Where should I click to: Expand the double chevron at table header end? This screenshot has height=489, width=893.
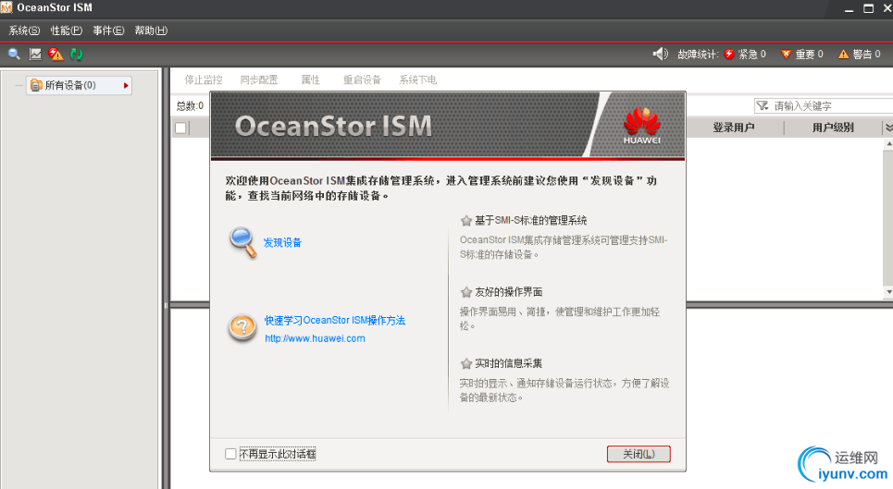[888, 128]
